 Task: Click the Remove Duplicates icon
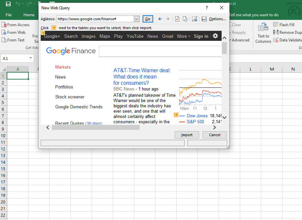tap(276, 32)
